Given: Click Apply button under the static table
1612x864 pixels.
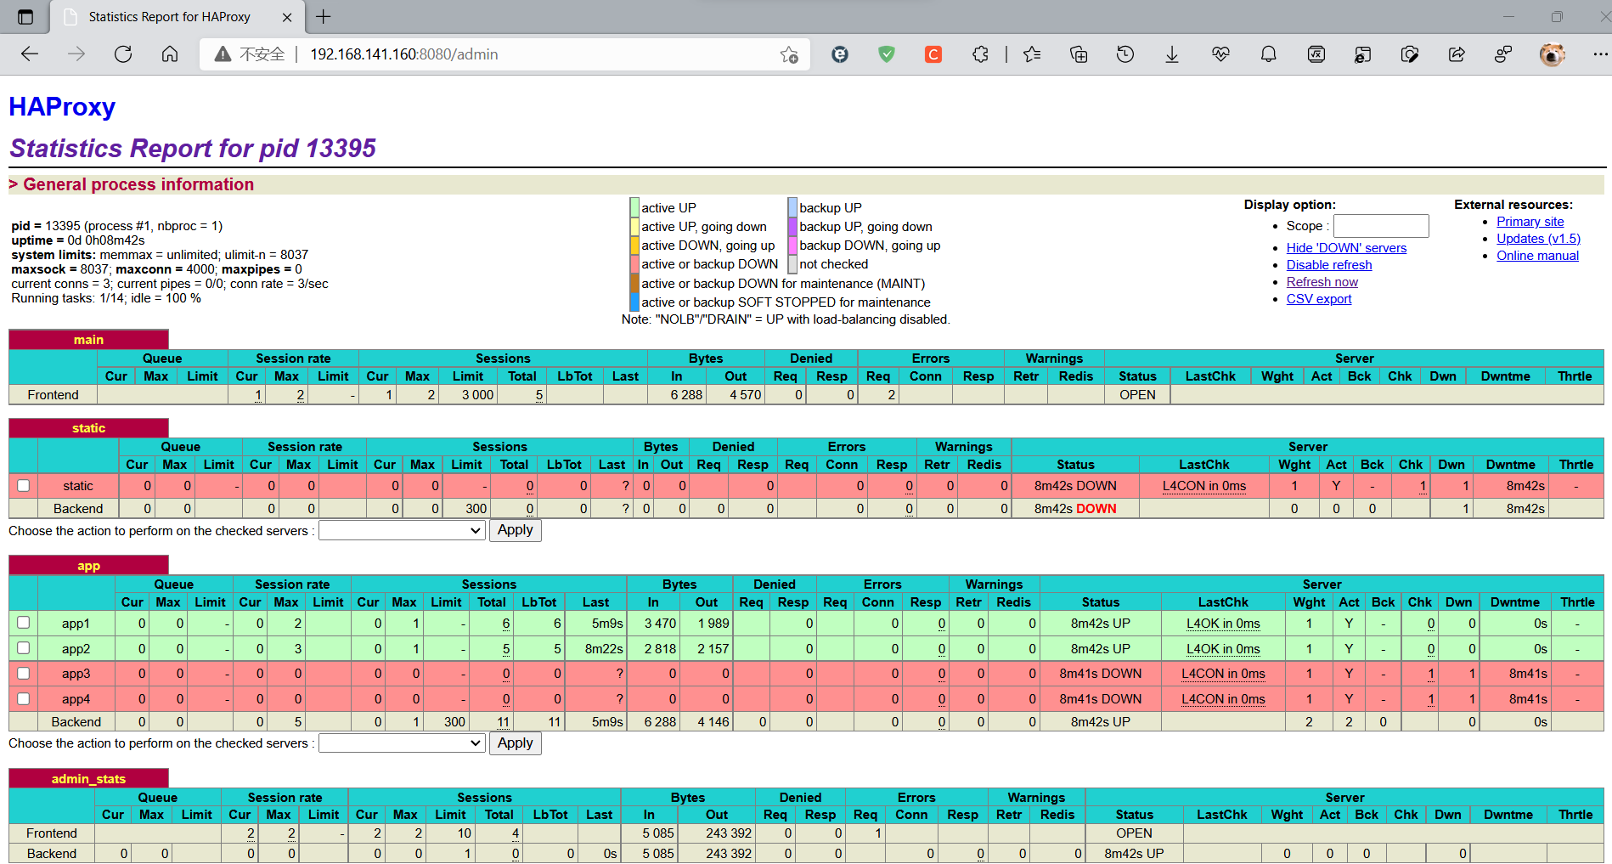Looking at the screenshot, I should tap(516, 530).
